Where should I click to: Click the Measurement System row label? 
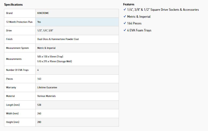click(x=17, y=48)
